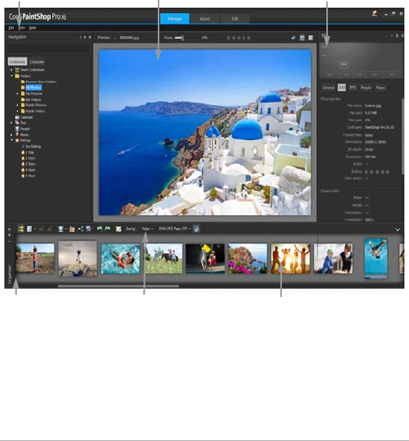The width and height of the screenshot is (409, 441).
Task: Switch to Map mode globe icon
Action: pos(293,38)
